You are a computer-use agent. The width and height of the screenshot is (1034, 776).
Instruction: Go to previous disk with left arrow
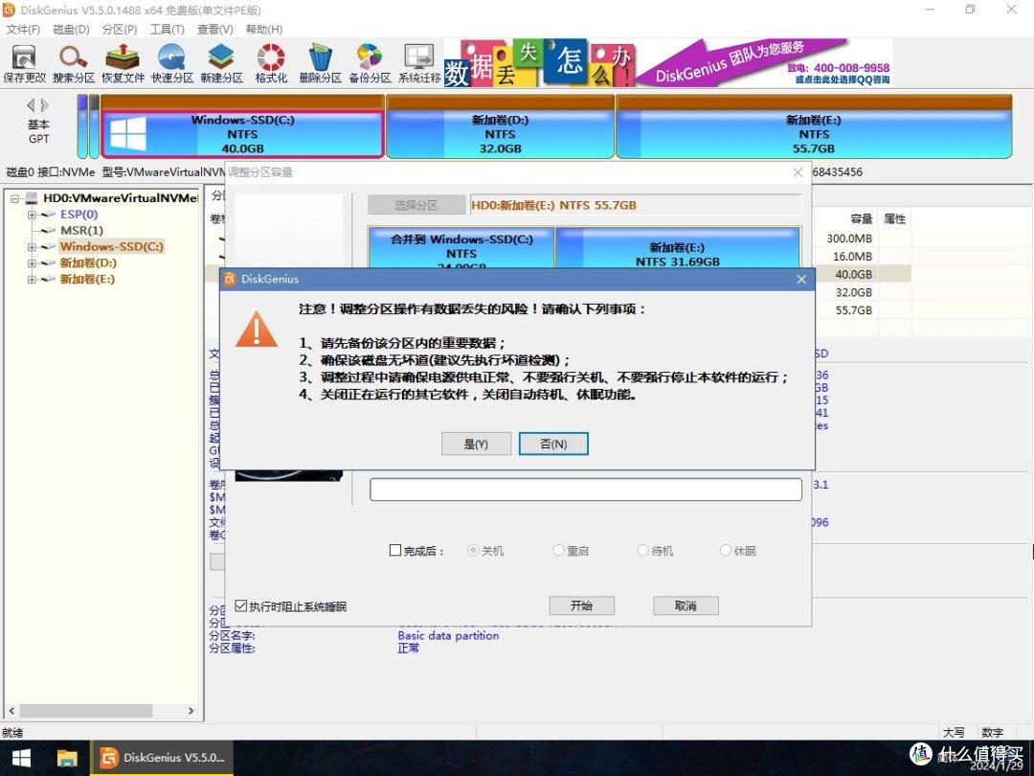[31, 105]
